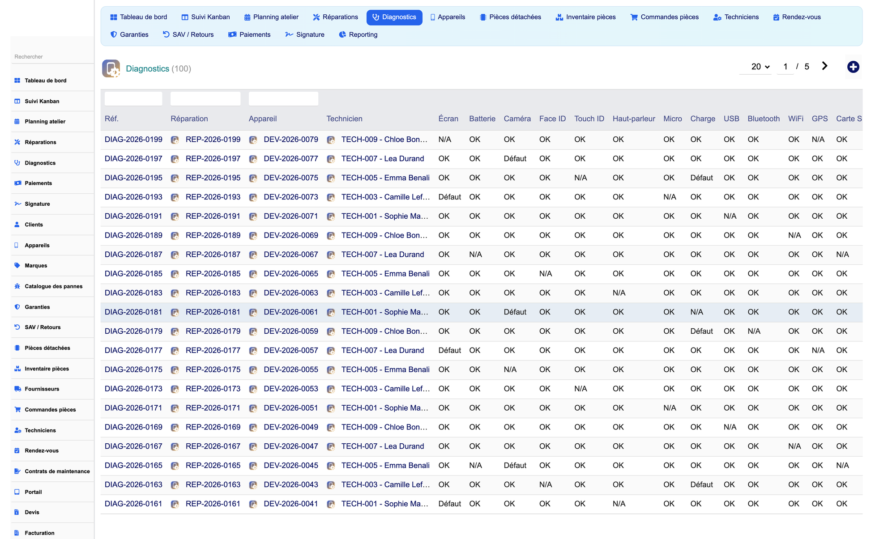
Task: Click the Contrats de maintenance icon in sidebar
Action: point(17,471)
